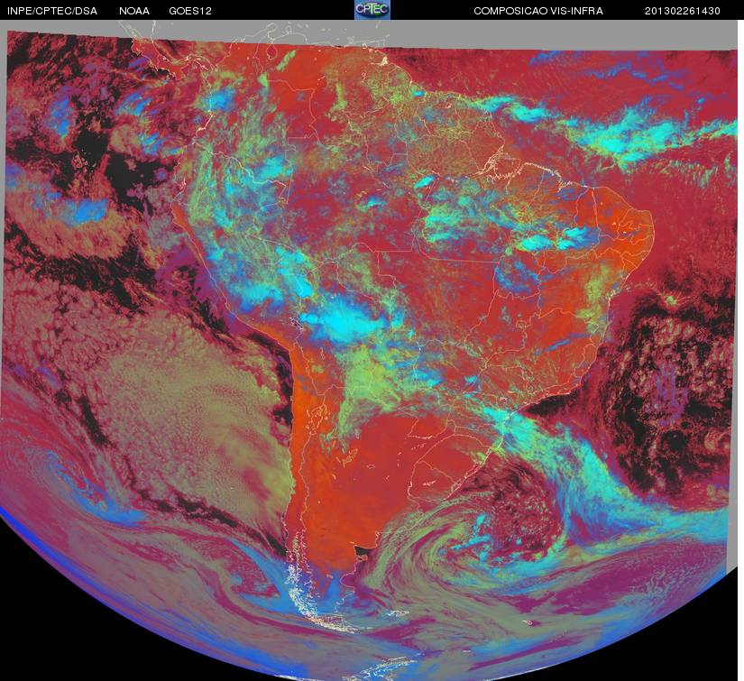Click the COMPOSICAO VIS-INFRA title text

(538, 11)
